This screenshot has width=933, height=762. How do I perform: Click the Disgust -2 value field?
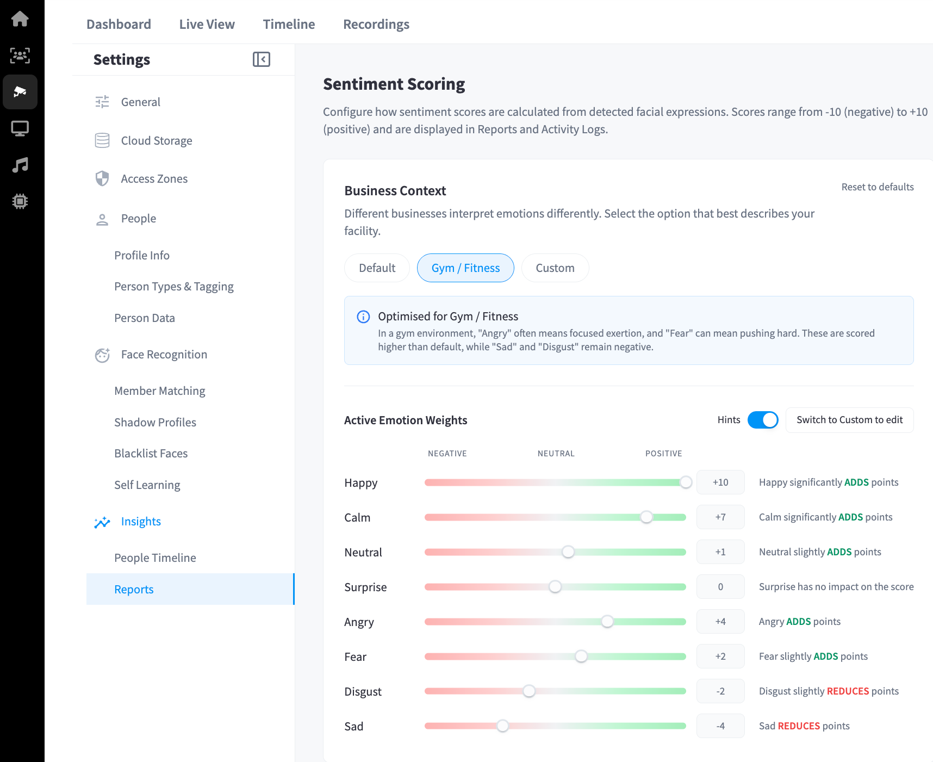pyautogui.click(x=720, y=691)
